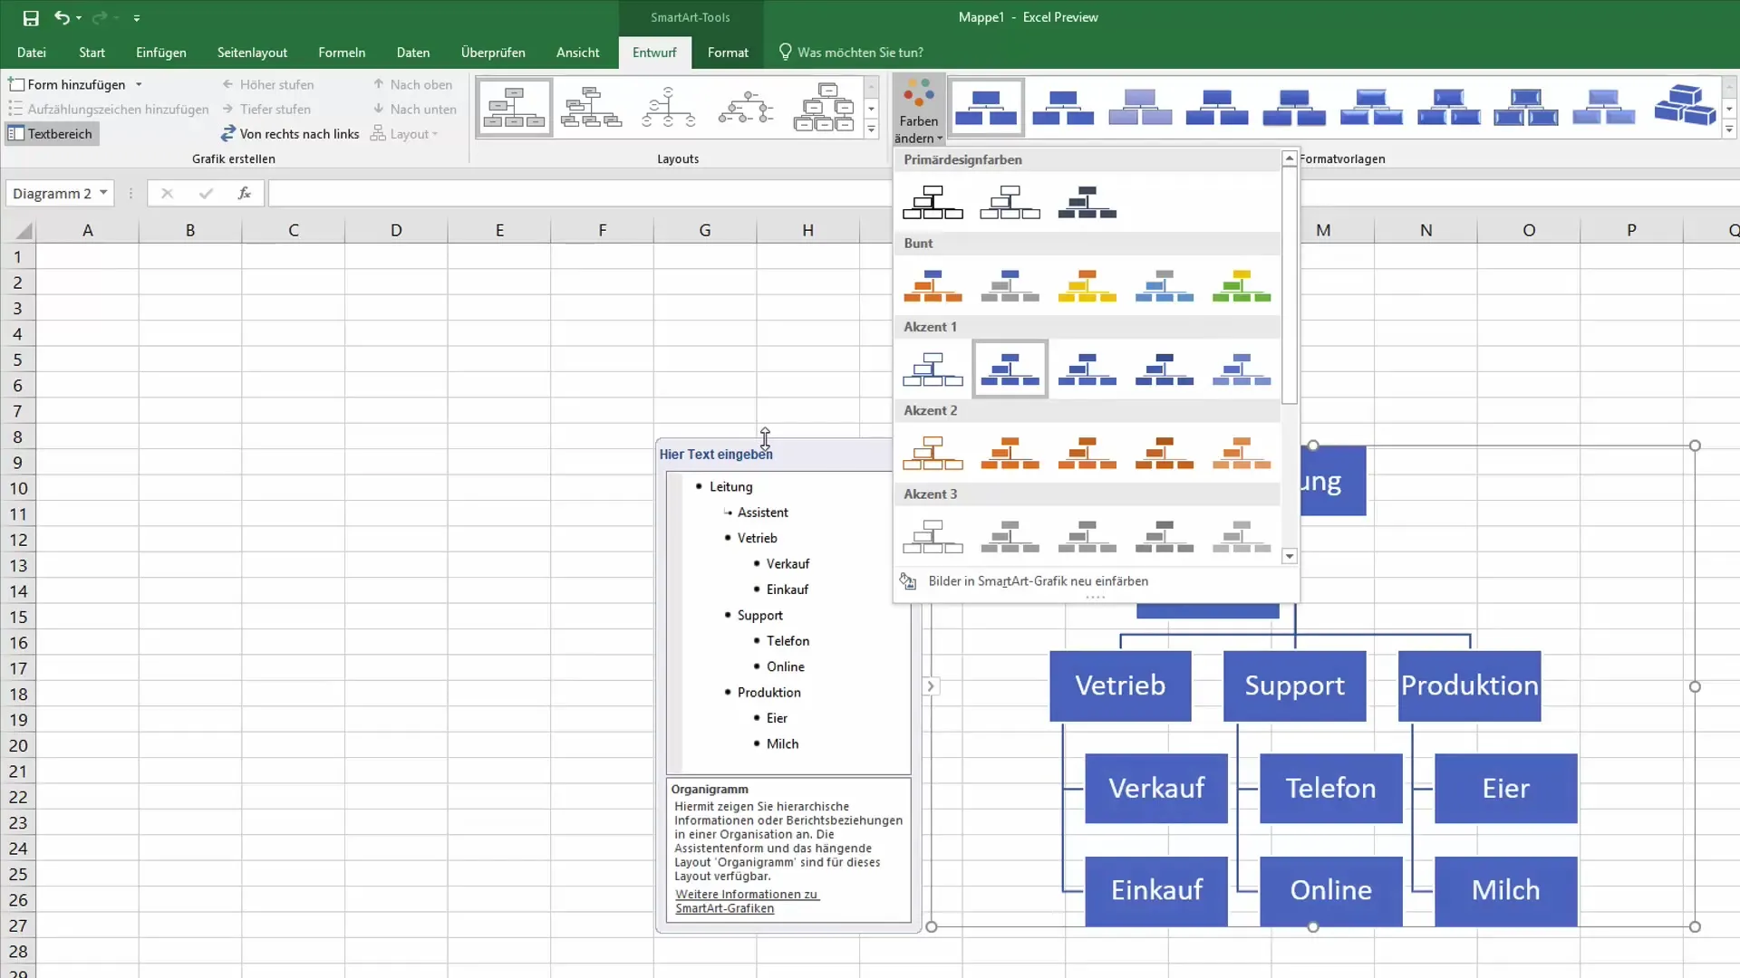Viewport: 1740px width, 978px height.
Task: Choose the first outlined Akzent 2 orange option
Action: tap(933, 453)
